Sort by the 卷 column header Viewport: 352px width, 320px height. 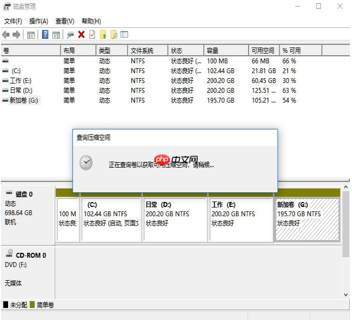[31, 50]
